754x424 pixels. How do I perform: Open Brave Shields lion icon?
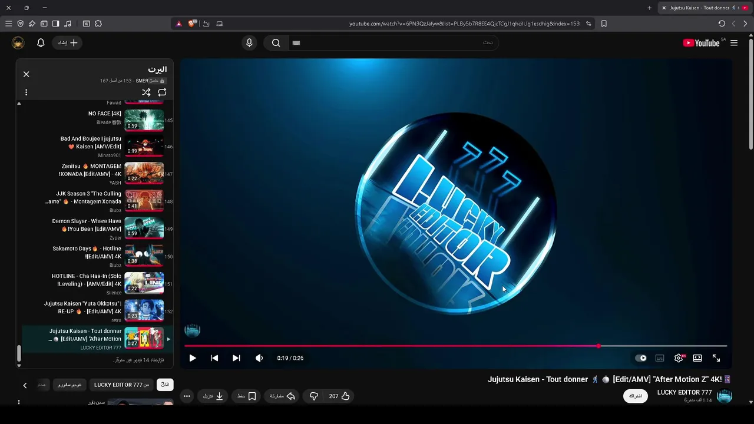pos(192,24)
